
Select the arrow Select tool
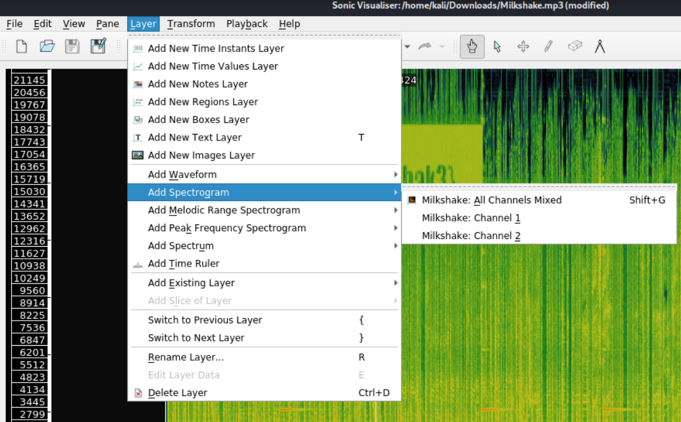[x=497, y=47]
